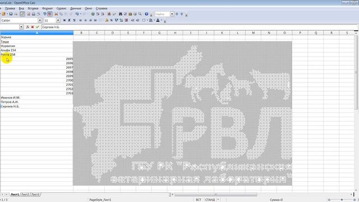Open the Вид menu
Image resolution: width=359 pixels, height=202 pixels.
click(21, 8)
